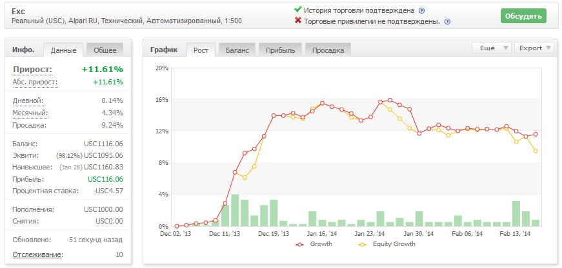This screenshot has width=562, height=268.
Task: Select the Рост chart tab
Action: point(201,50)
